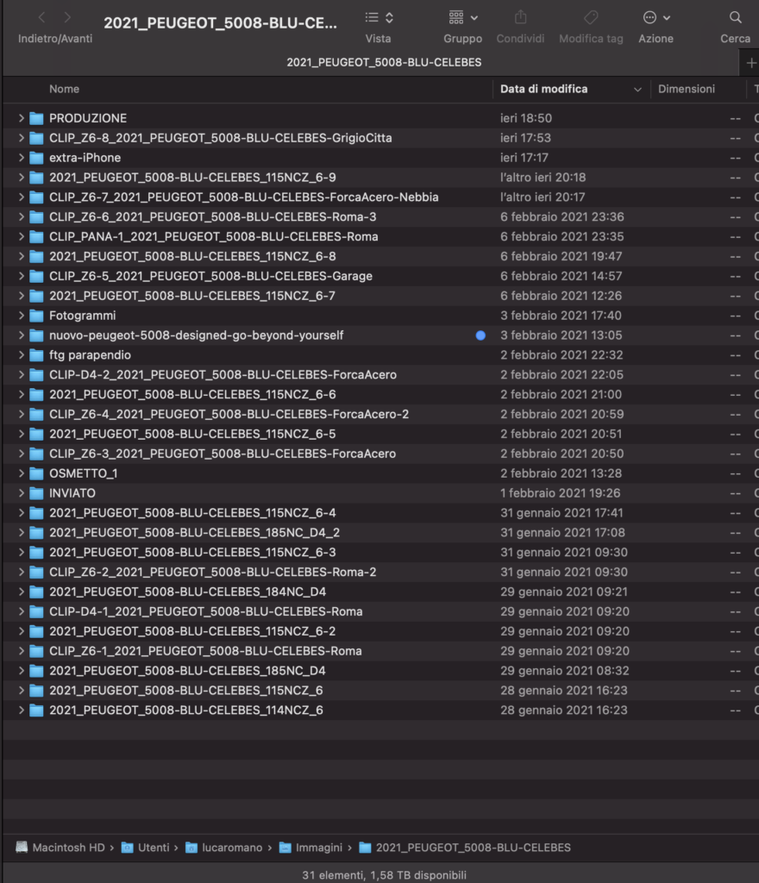Click the Modifica tag icon

(591, 17)
